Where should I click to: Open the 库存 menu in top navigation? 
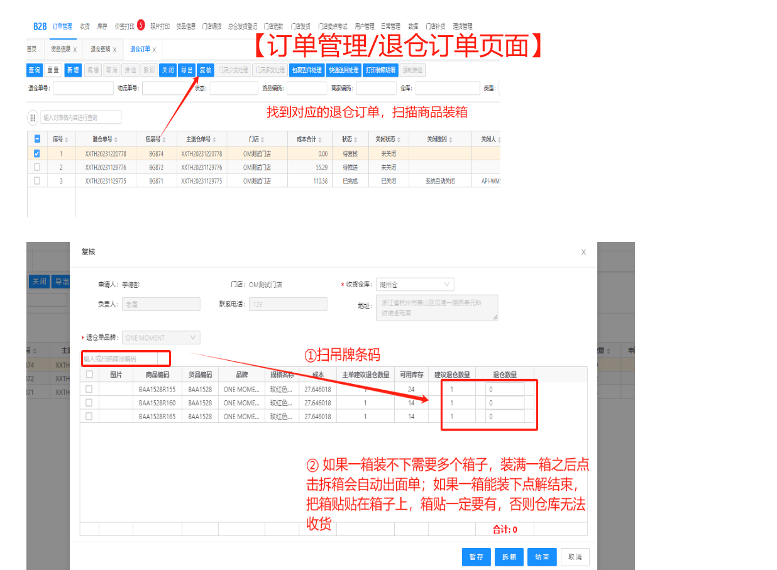[x=102, y=26]
